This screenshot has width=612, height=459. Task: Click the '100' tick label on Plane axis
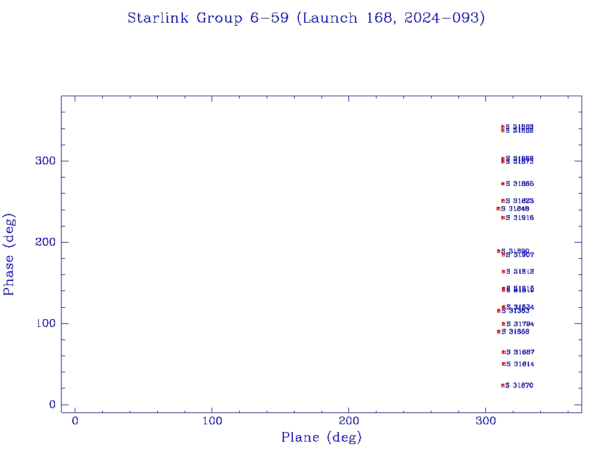click(x=212, y=421)
